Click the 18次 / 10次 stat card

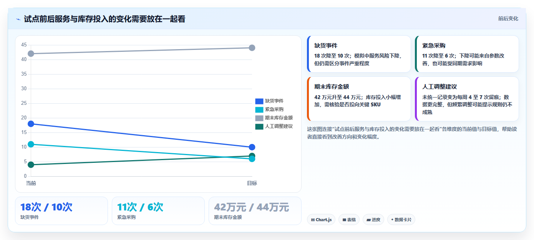[x=61, y=211]
